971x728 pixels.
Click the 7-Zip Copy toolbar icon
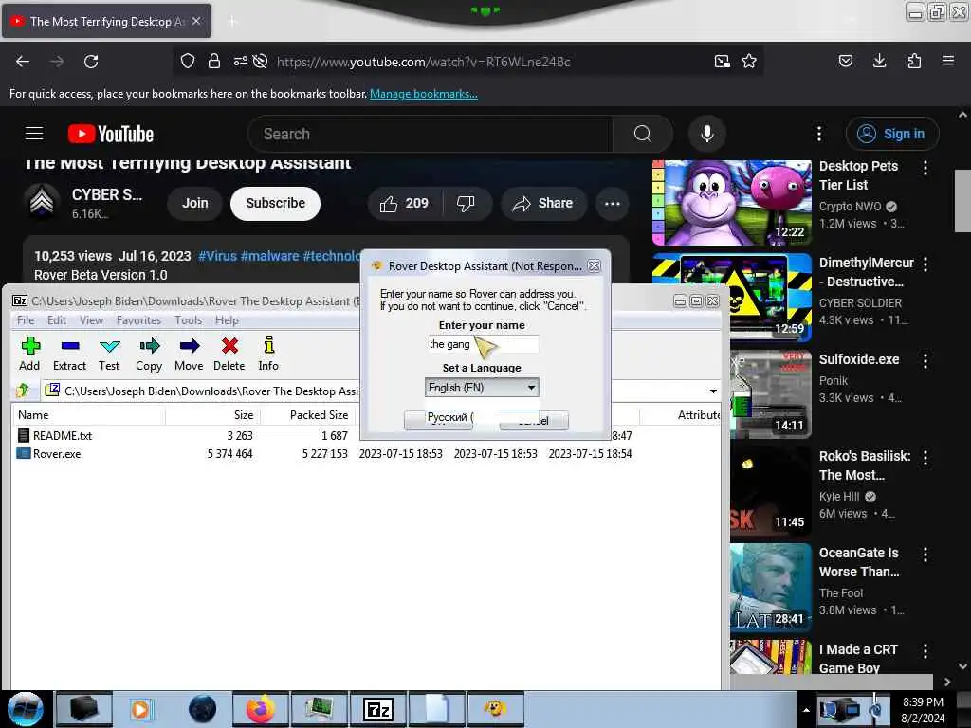pyautogui.click(x=149, y=354)
